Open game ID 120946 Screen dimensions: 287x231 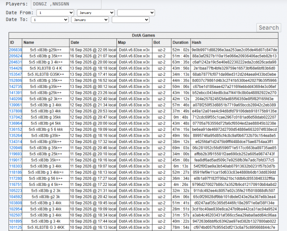15,148
